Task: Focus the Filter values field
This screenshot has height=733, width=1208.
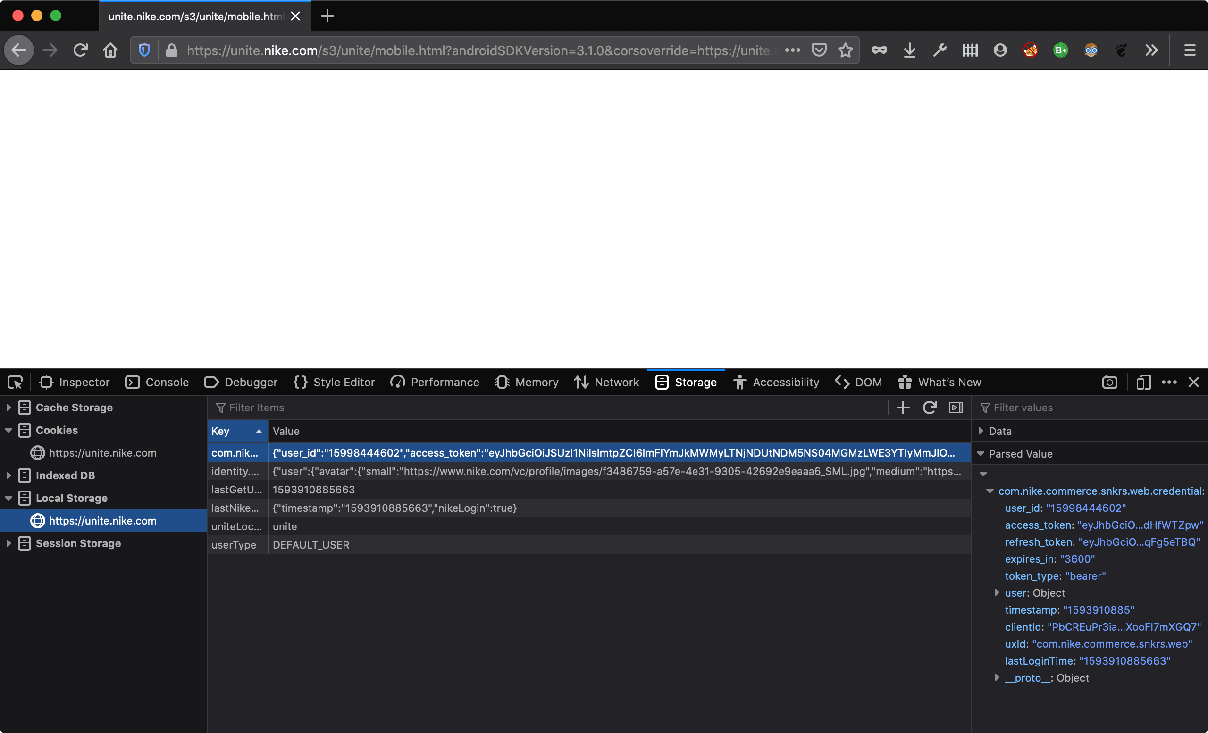Action: (x=1091, y=408)
